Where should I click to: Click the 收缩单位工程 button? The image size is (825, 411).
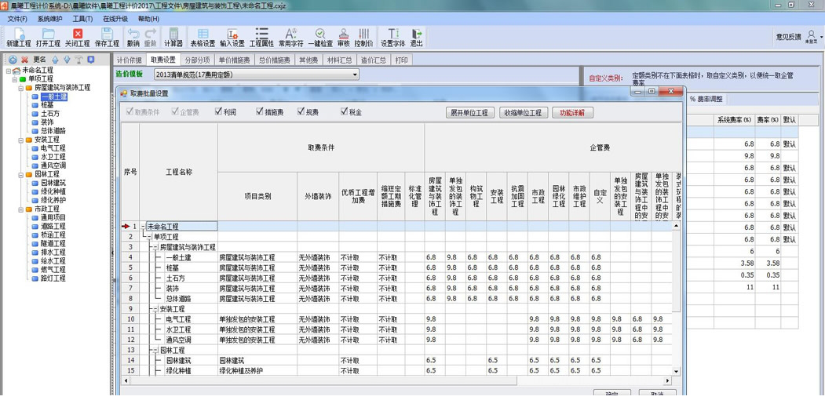(524, 112)
